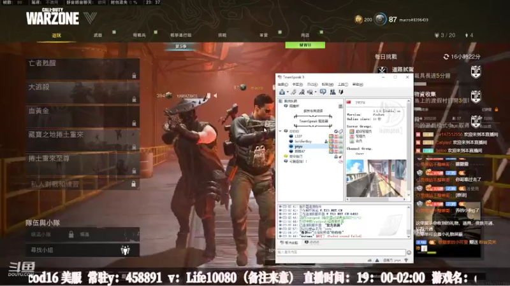Click the crossed-out users icon in TeamSpeak toolbar

pyautogui.click(x=302, y=92)
